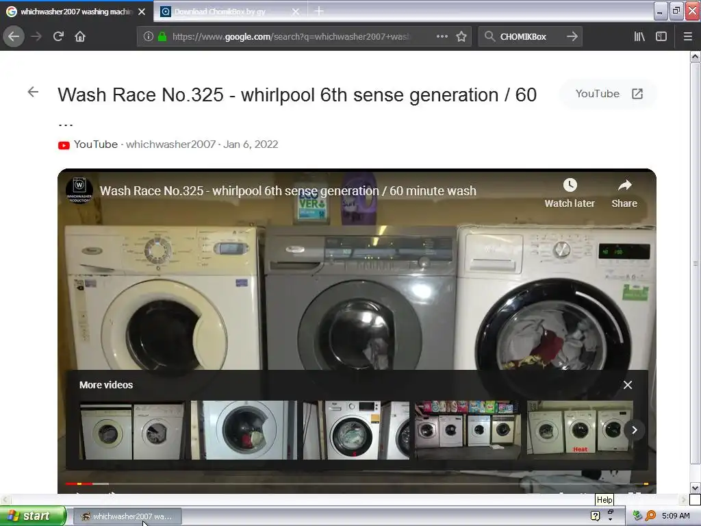The width and height of the screenshot is (701, 526).
Task: Submit CHOMIKBox search with arrow
Action: (x=572, y=36)
